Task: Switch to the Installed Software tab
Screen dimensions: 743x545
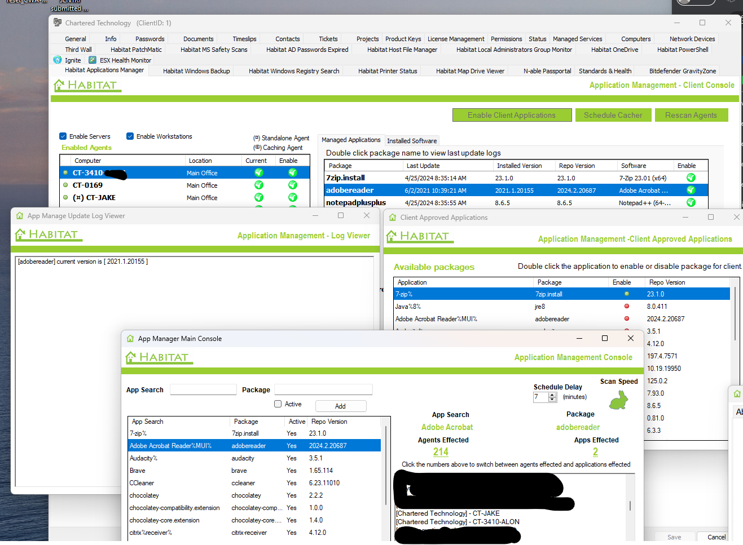Action: tap(411, 140)
